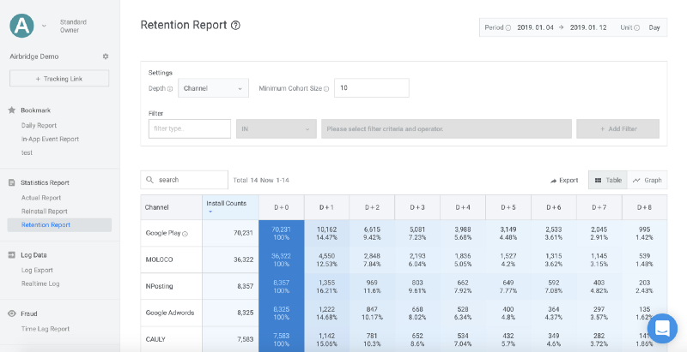The width and height of the screenshot is (687, 352).
Task: Select the CAULY channel row
Action: click(x=171, y=339)
